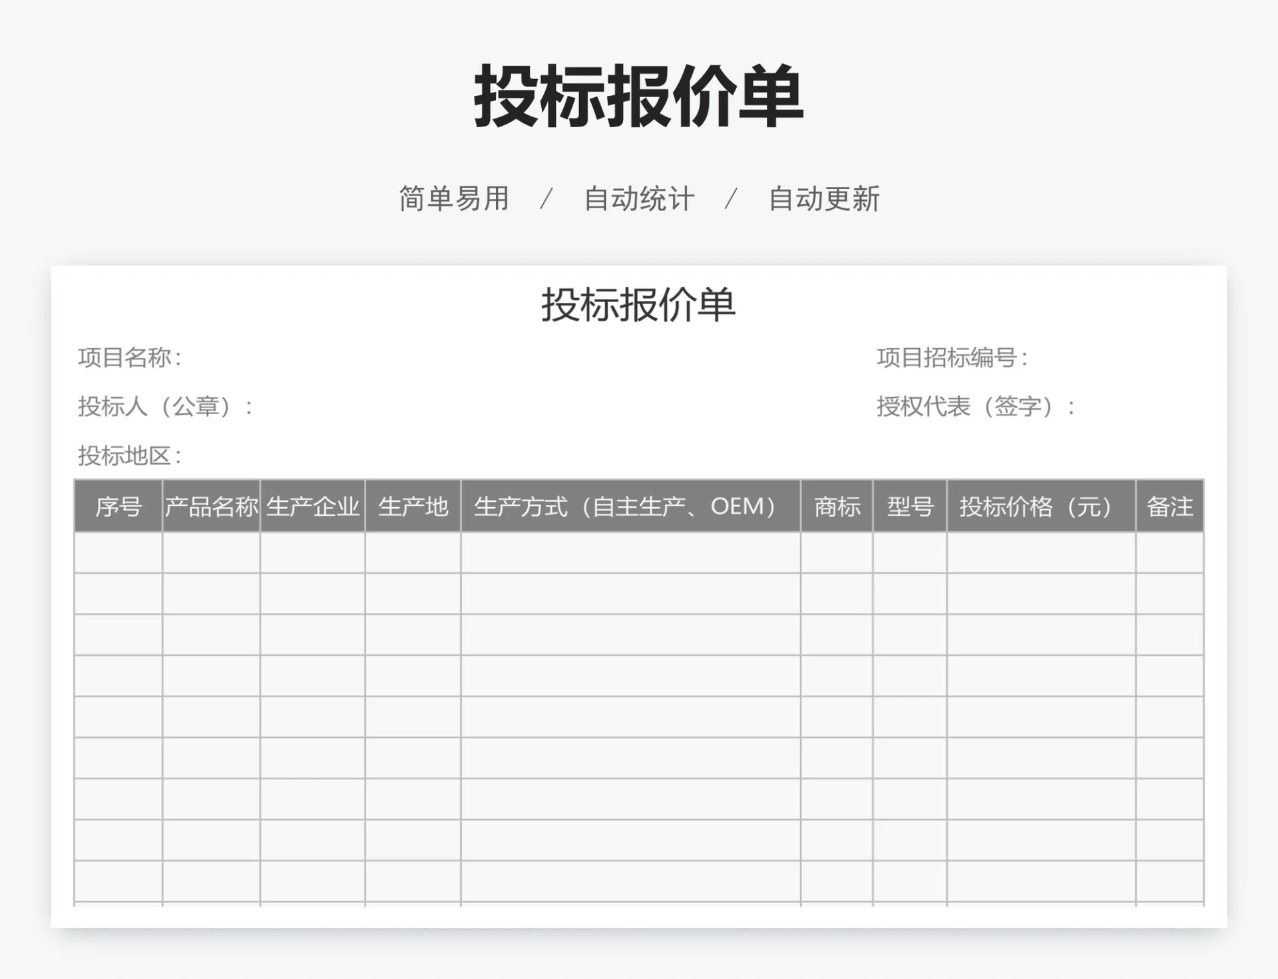Click the 自动统计 text label
Image resolution: width=1278 pixels, height=979 pixels.
[639, 198]
